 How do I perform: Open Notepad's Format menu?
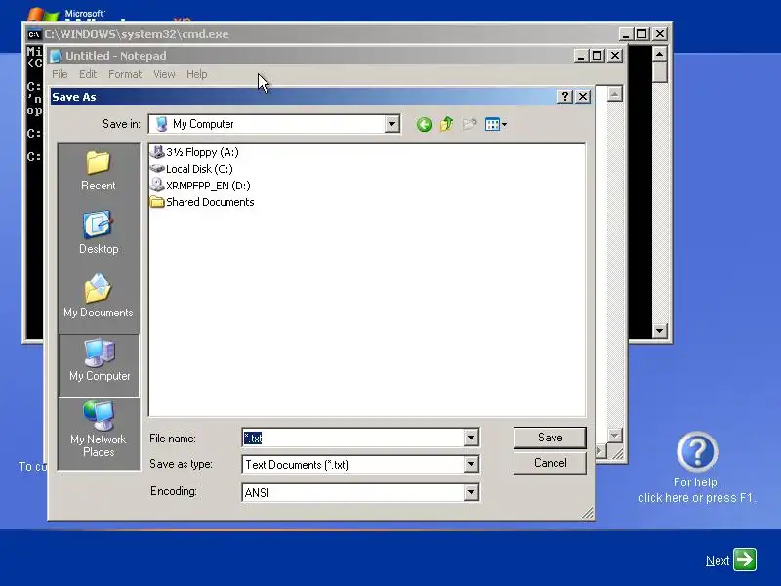[x=125, y=74]
